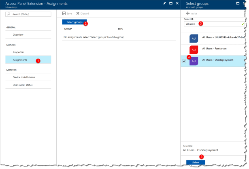The height and width of the screenshot is (169, 249).
Task: Click the green validation checkmark in search field
Action: (243, 24)
